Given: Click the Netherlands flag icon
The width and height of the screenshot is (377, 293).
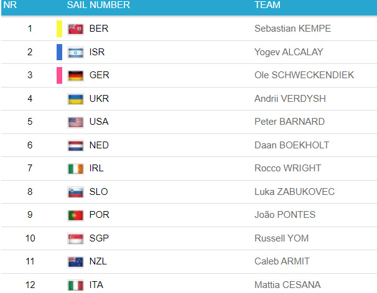Looking at the screenshot, I should tap(75, 145).
